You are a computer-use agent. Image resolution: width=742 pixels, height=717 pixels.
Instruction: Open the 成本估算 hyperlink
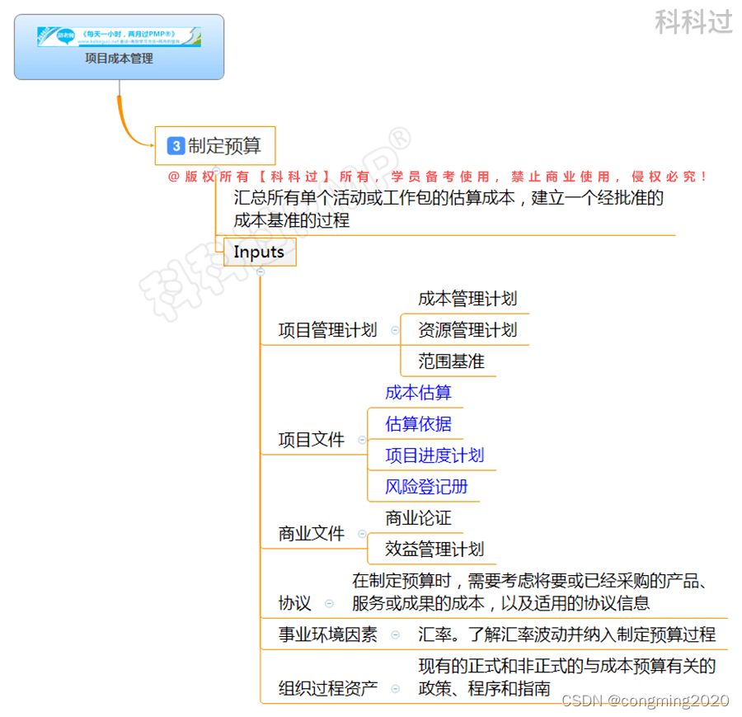coord(418,393)
